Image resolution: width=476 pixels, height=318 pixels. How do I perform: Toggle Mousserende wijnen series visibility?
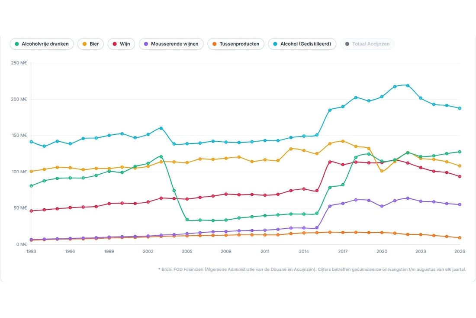[171, 44]
